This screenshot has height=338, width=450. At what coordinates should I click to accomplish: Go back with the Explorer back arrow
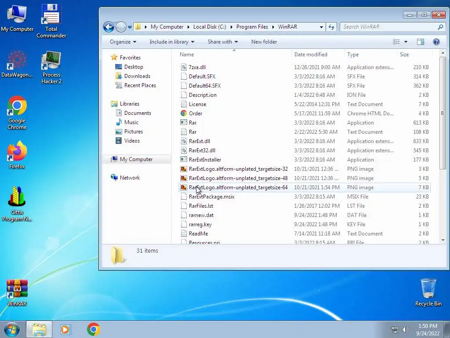click(109, 27)
